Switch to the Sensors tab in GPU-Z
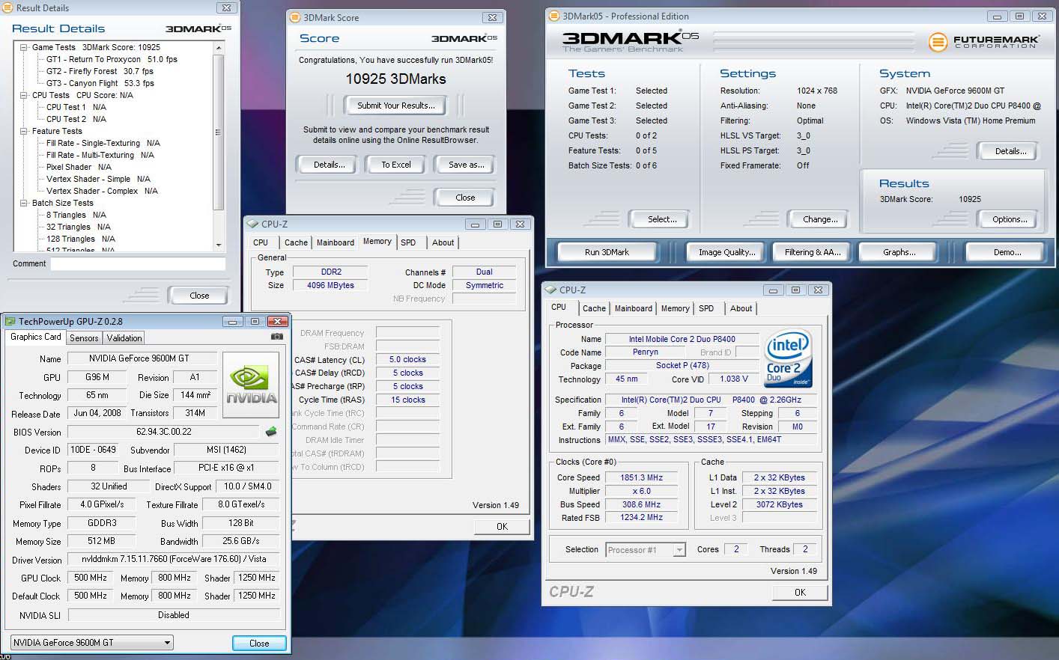 coord(84,338)
